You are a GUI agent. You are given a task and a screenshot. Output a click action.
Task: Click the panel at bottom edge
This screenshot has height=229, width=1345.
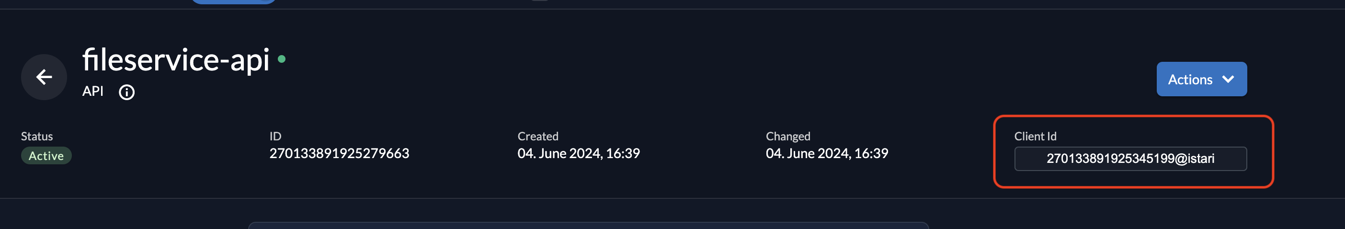588,226
